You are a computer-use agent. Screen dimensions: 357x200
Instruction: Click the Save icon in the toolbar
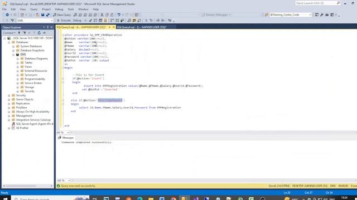click(x=42, y=15)
